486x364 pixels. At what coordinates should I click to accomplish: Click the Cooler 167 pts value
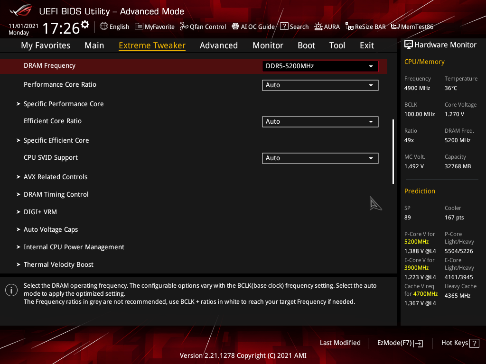[x=454, y=218]
